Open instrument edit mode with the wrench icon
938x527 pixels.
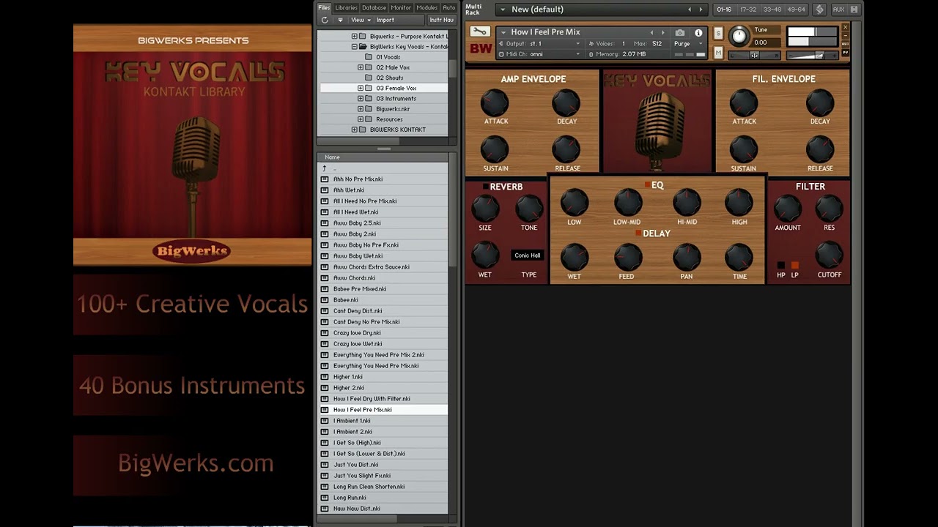[x=480, y=31]
